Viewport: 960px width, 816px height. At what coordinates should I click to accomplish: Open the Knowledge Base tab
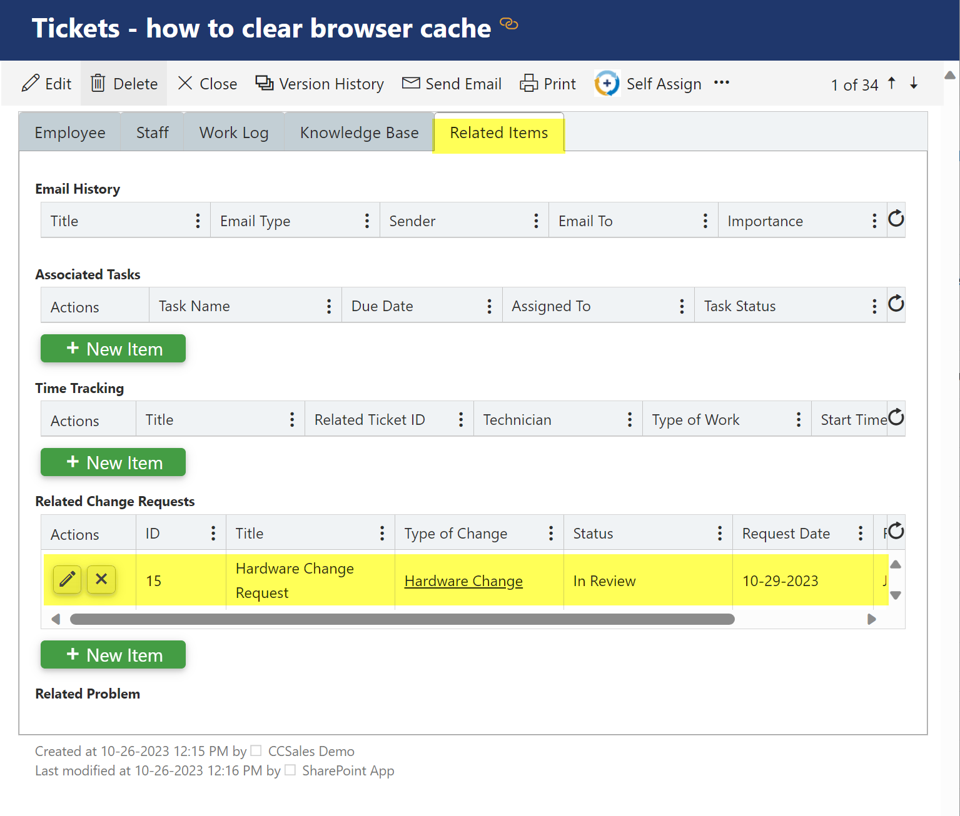coord(359,132)
